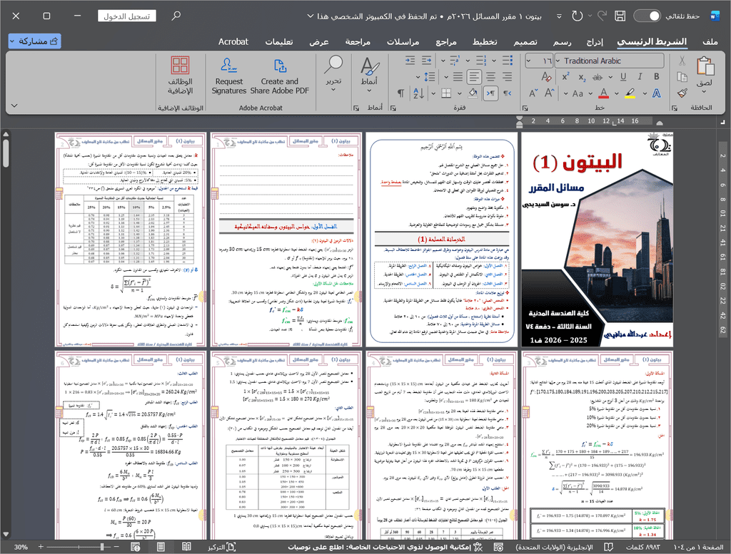Toggle Bold formatting

coord(656,77)
